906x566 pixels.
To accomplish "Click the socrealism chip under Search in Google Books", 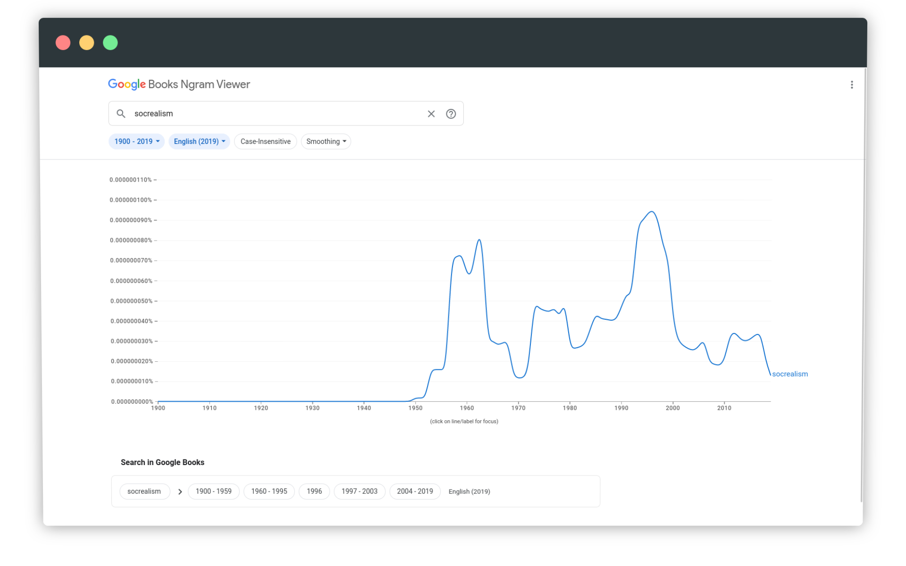I will click(x=144, y=491).
